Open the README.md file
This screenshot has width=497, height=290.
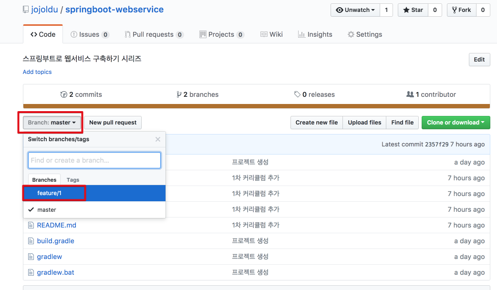coord(57,225)
